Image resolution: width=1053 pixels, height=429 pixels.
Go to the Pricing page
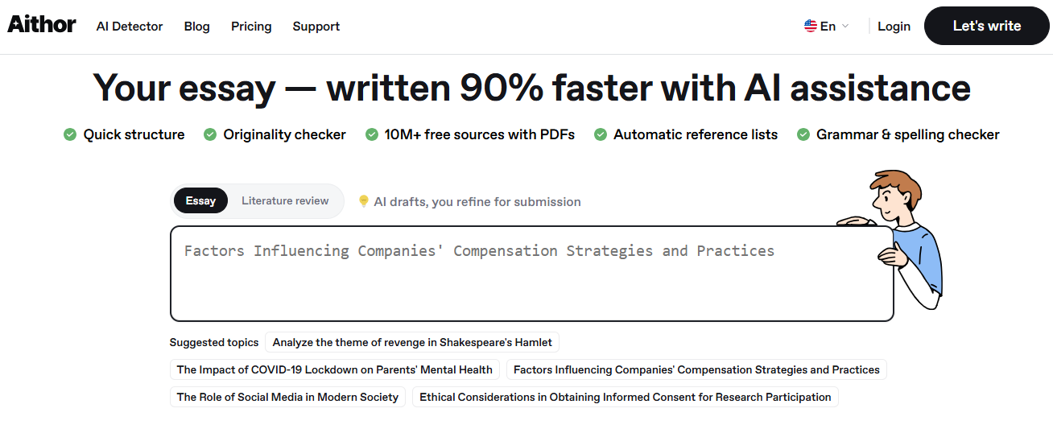pyautogui.click(x=251, y=27)
